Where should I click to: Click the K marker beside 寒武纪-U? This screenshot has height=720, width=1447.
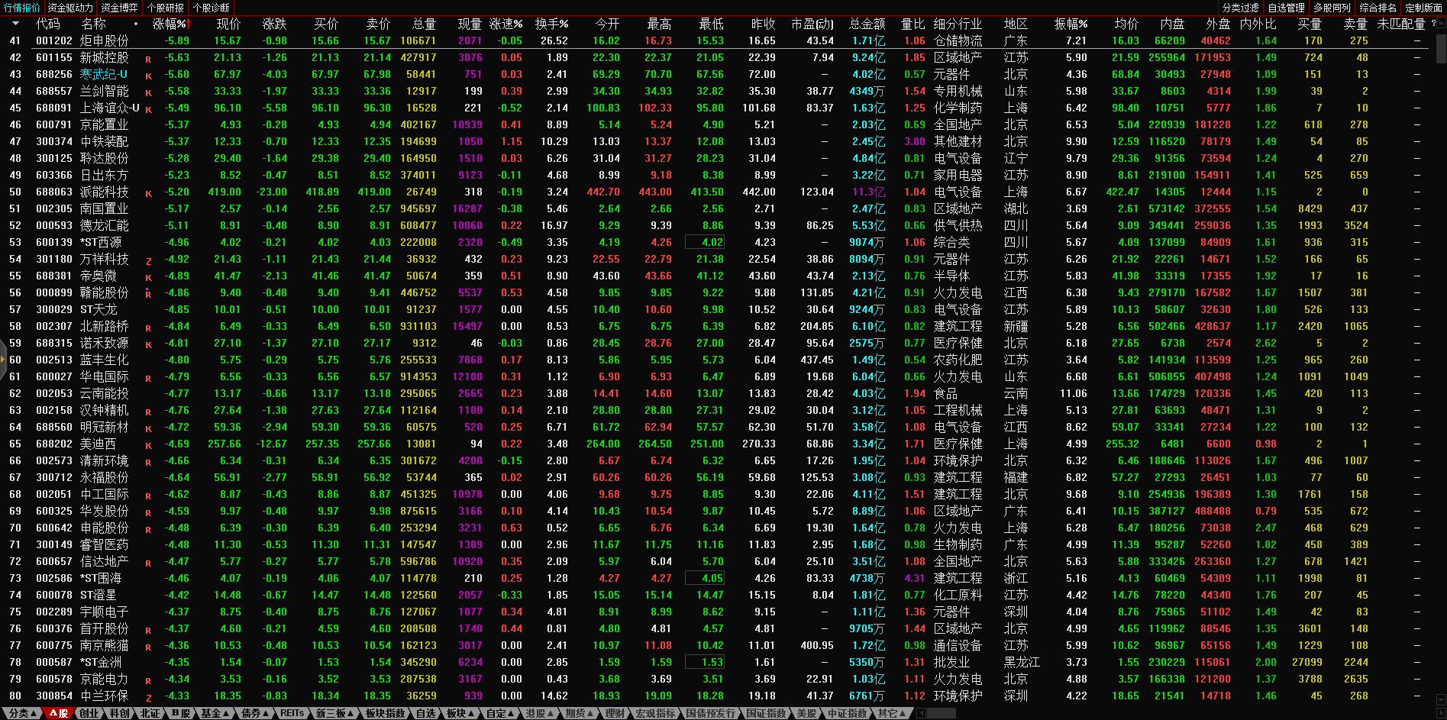click(148, 76)
